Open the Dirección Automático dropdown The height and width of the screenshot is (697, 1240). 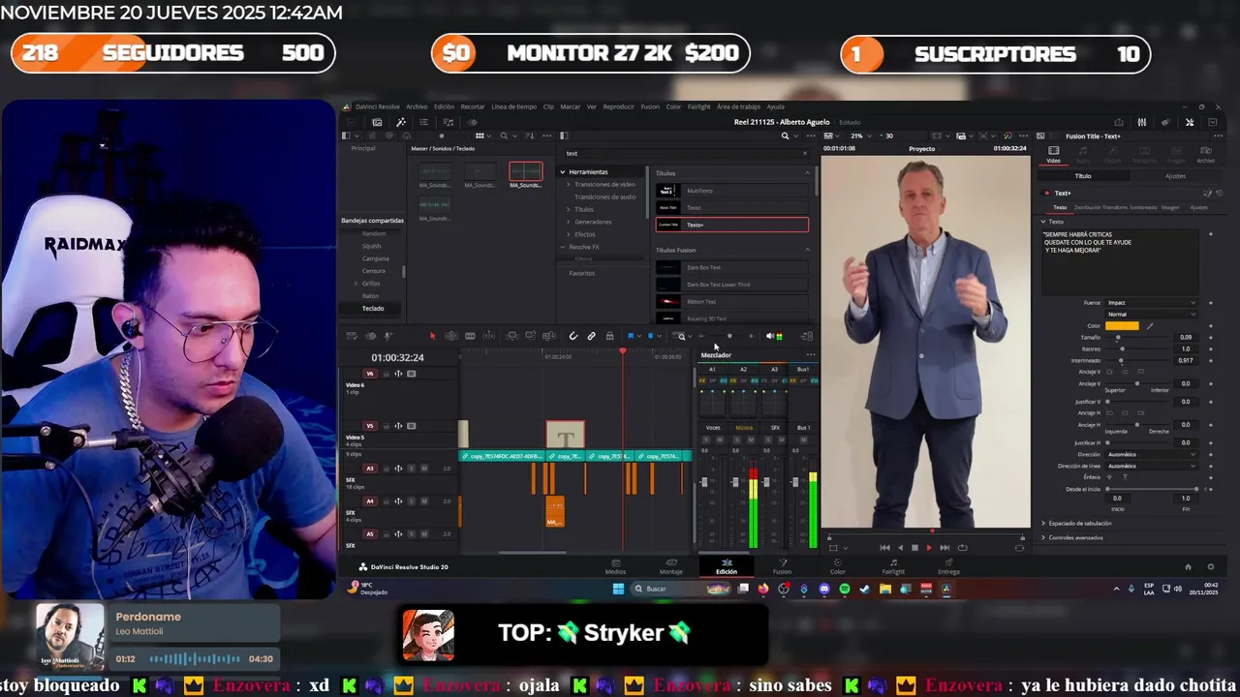tap(1151, 454)
